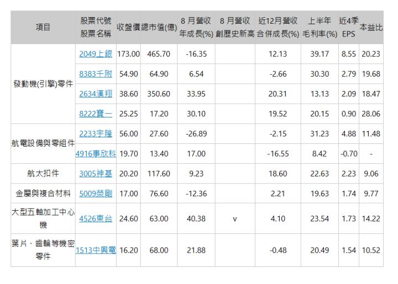Select the 航太扣件 category cell
The image size is (398, 284).
coord(43,174)
